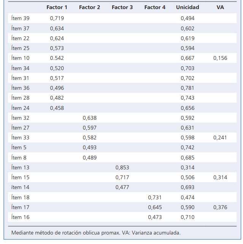
Task: Select the 0,853 value under Factor 3
Action: [122, 167]
